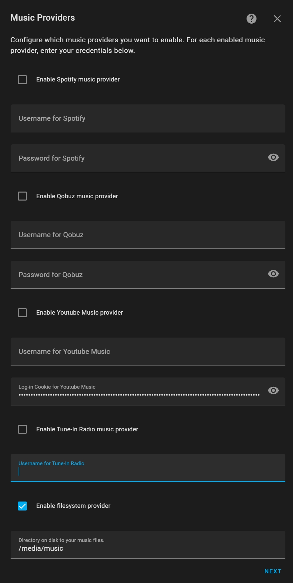Click the Password for Spotify field
Image resolution: width=293 pixels, height=583 pixels.
[133, 158]
